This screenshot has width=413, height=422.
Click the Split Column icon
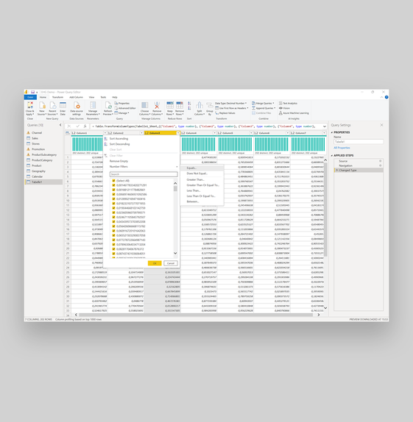(200, 105)
